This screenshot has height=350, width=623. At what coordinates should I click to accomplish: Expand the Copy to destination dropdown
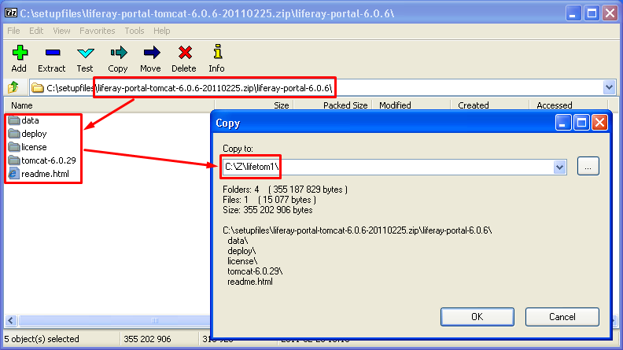coord(559,167)
